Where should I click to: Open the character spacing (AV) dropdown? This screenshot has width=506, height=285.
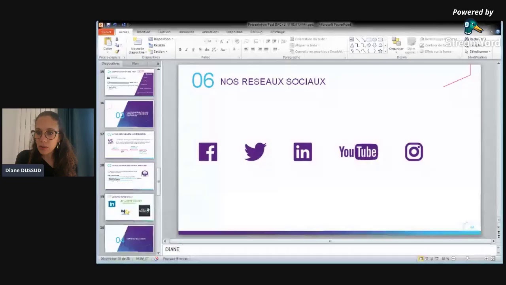(x=215, y=49)
